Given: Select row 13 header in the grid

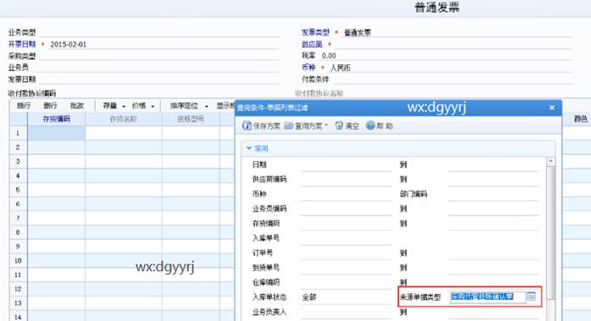Looking at the screenshot, I should (18, 303).
